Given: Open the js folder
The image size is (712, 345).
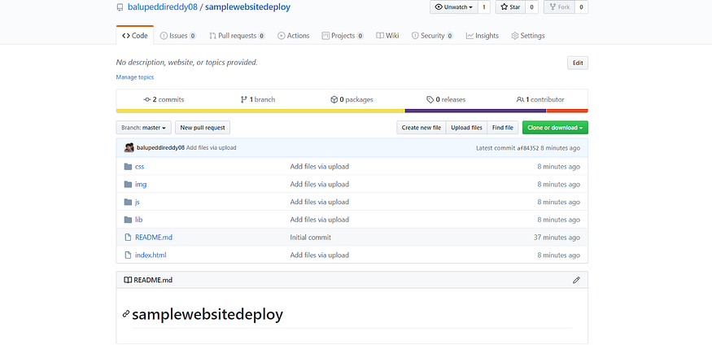Looking at the screenshot, I should coord(138,202).
